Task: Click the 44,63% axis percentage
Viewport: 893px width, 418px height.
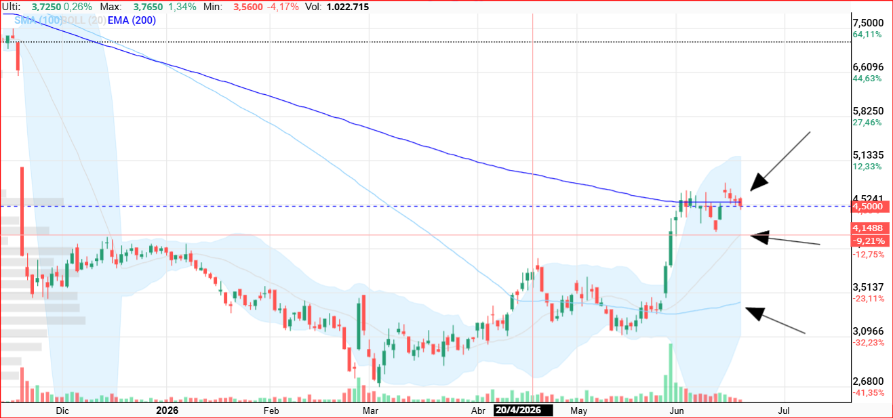Action: pos(867,78)
